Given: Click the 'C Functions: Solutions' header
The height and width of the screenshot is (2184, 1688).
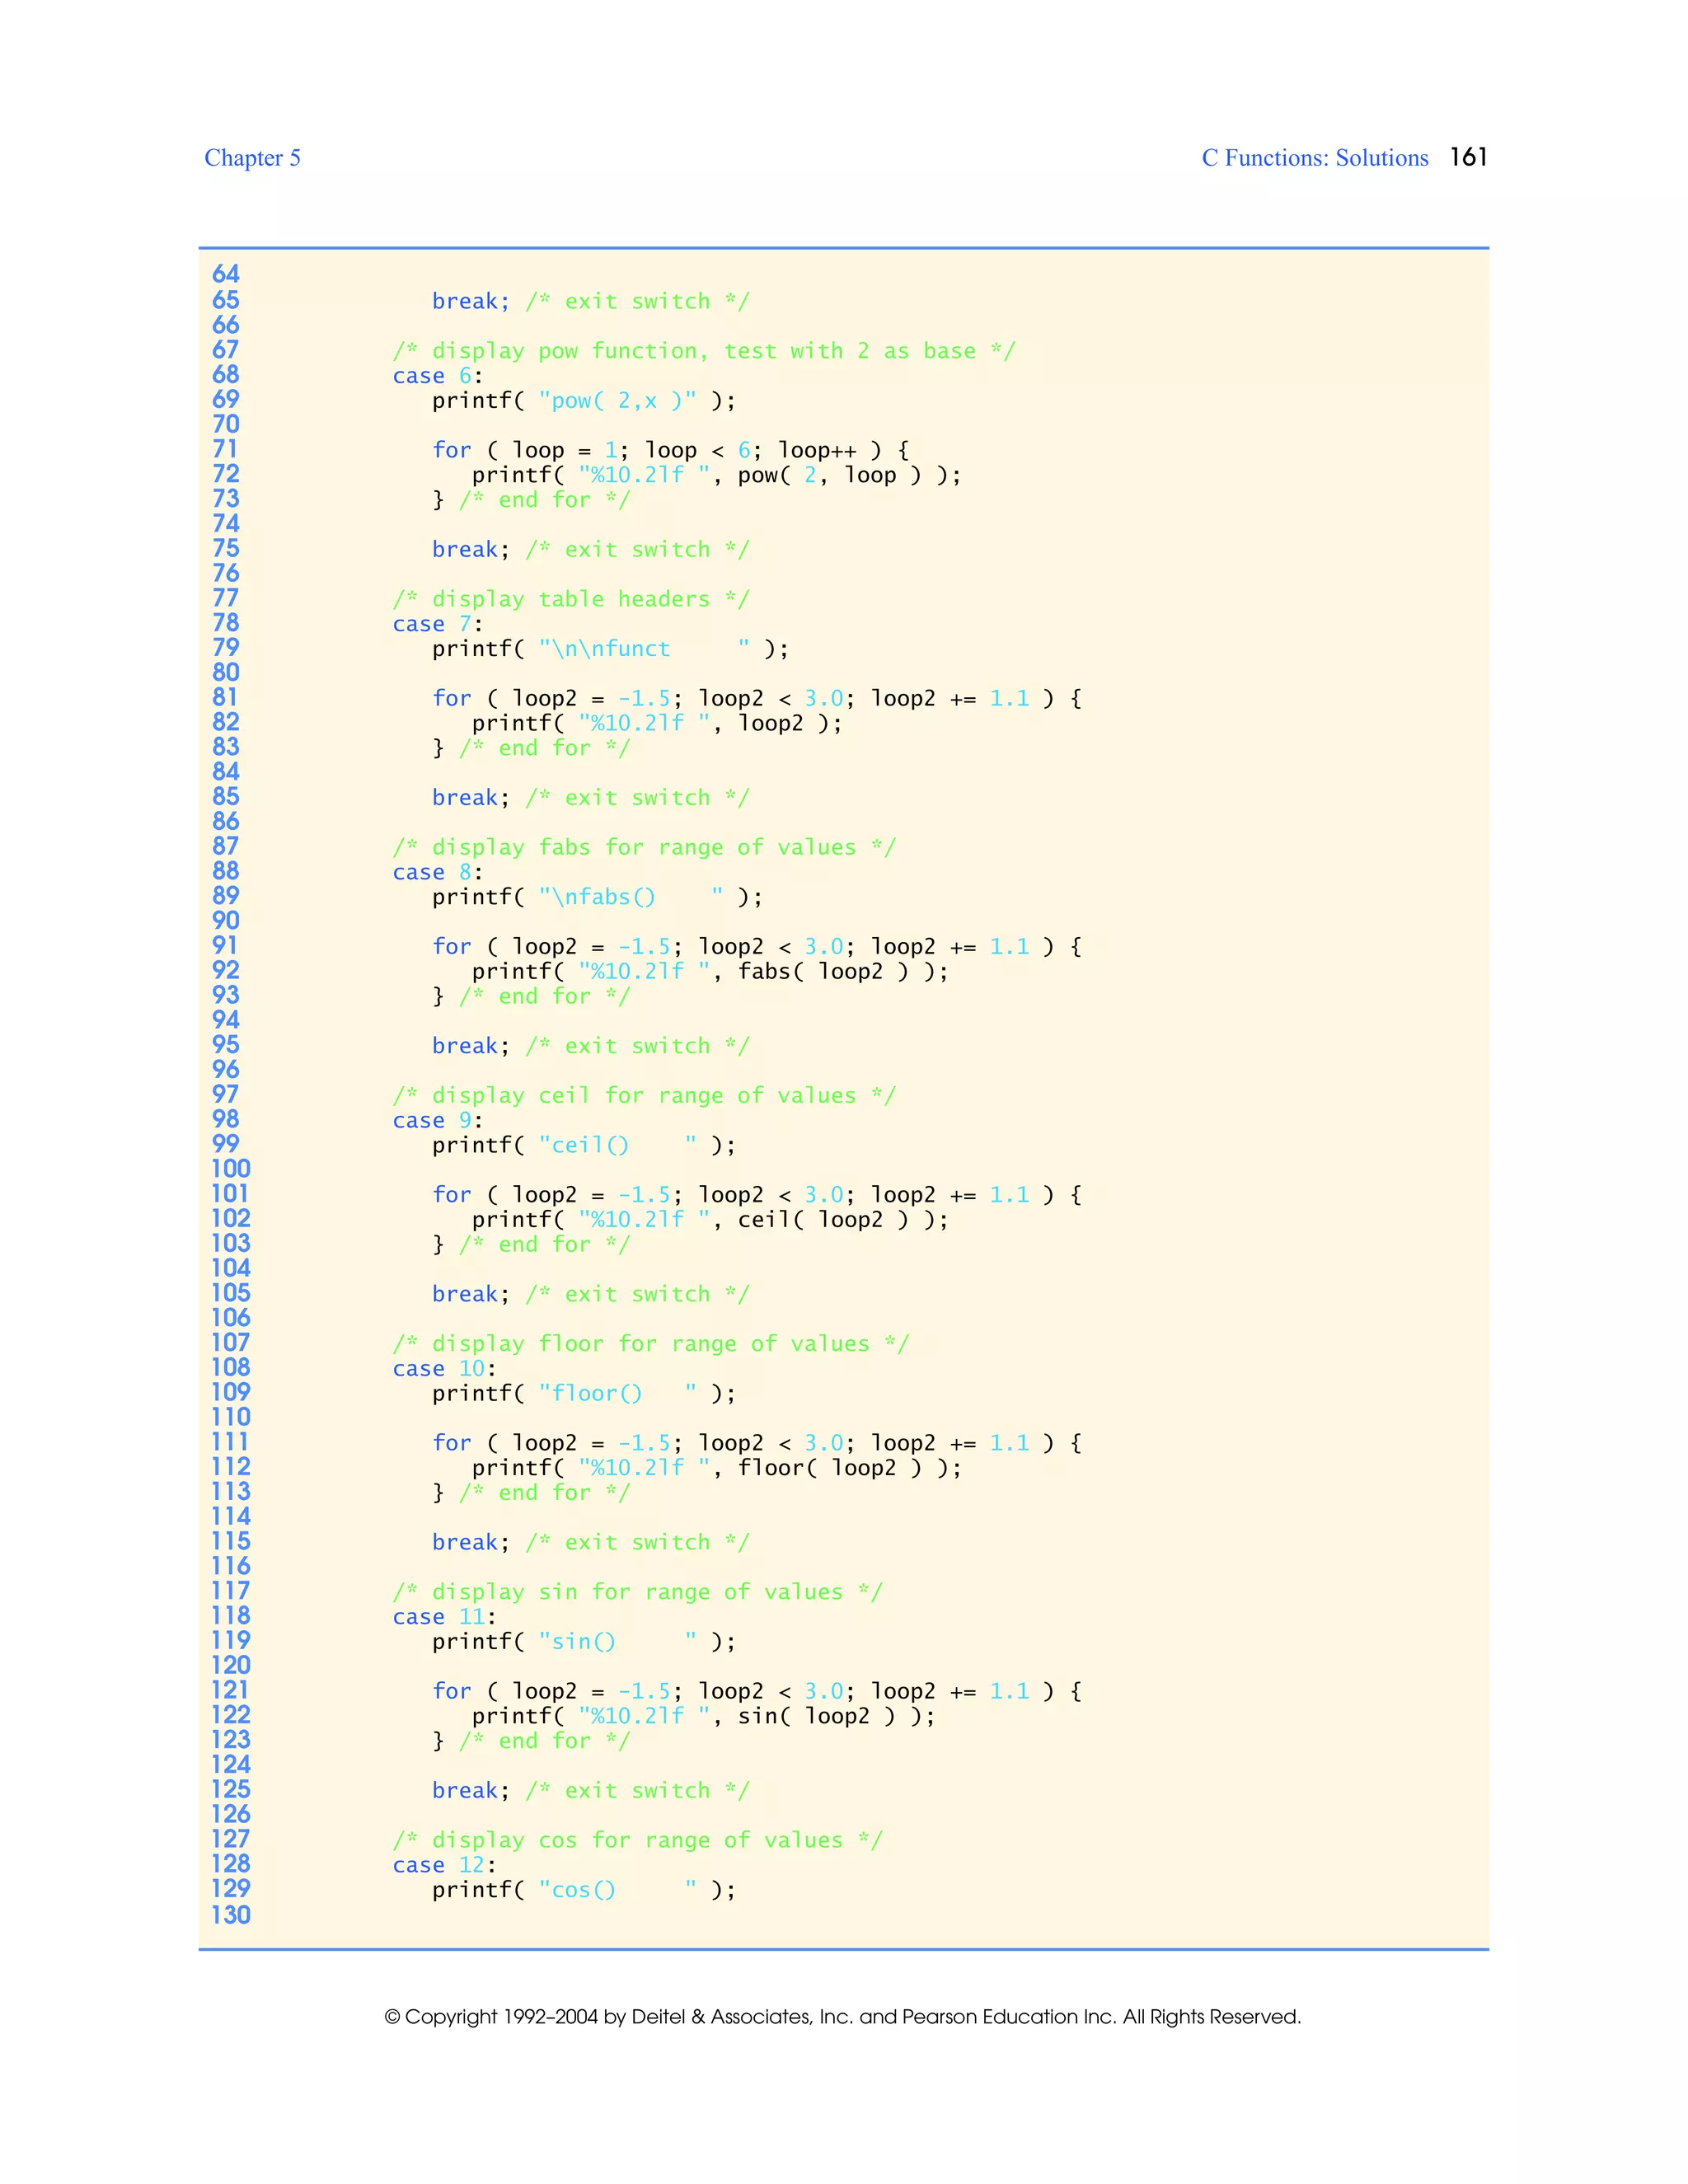Looking at the screenshot, I should pos(1315,158).
